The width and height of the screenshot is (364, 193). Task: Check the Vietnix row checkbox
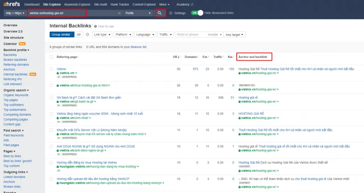click(x=51, y=69)
